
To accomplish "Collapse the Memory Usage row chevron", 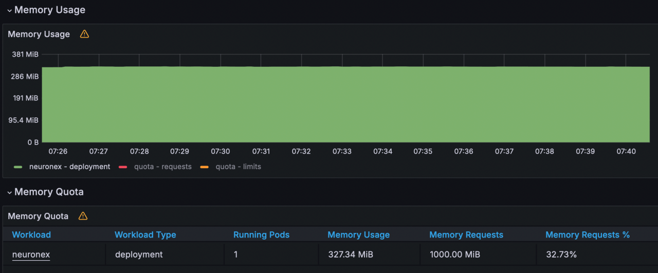I will click(9, 10).
